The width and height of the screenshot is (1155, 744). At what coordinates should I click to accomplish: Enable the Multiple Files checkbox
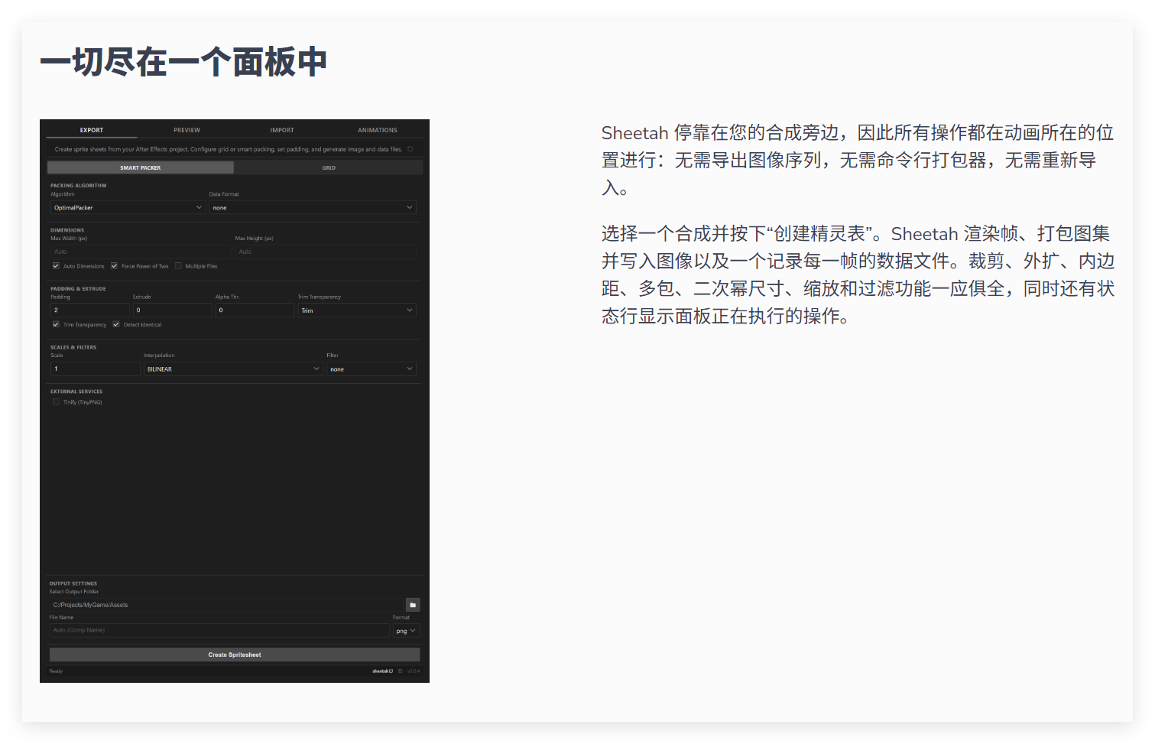click(x=178, y=266)
